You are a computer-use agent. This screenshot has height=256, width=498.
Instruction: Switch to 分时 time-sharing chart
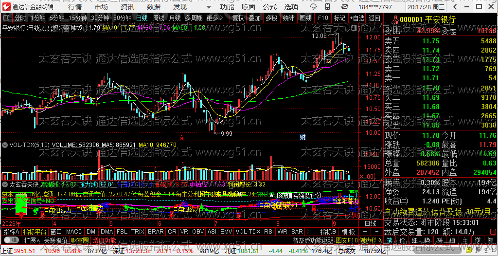point(20,18)
